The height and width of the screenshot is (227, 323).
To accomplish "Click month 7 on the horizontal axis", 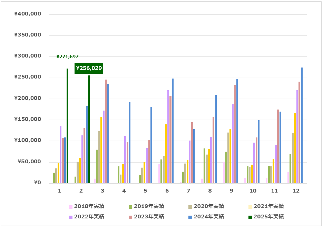I will (188, 191).
